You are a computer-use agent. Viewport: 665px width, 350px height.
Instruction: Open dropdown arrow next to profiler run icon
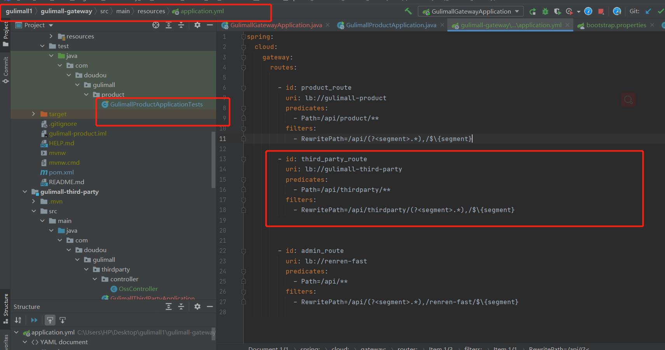(578, 12)
